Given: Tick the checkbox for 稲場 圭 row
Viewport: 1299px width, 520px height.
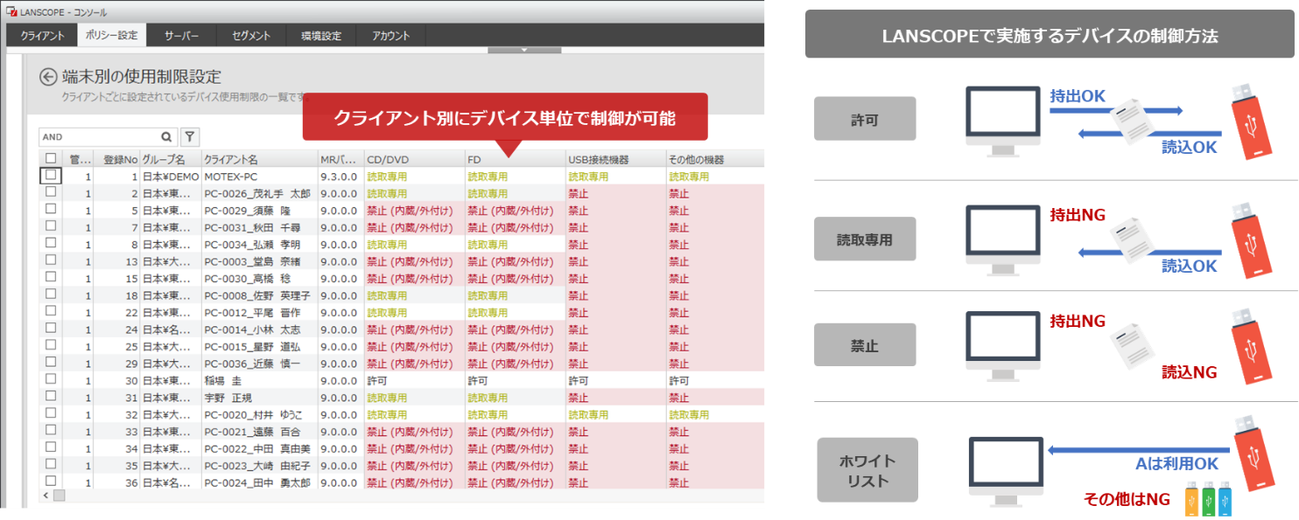Looking at the screenshot, I should (x=51, y=379).
